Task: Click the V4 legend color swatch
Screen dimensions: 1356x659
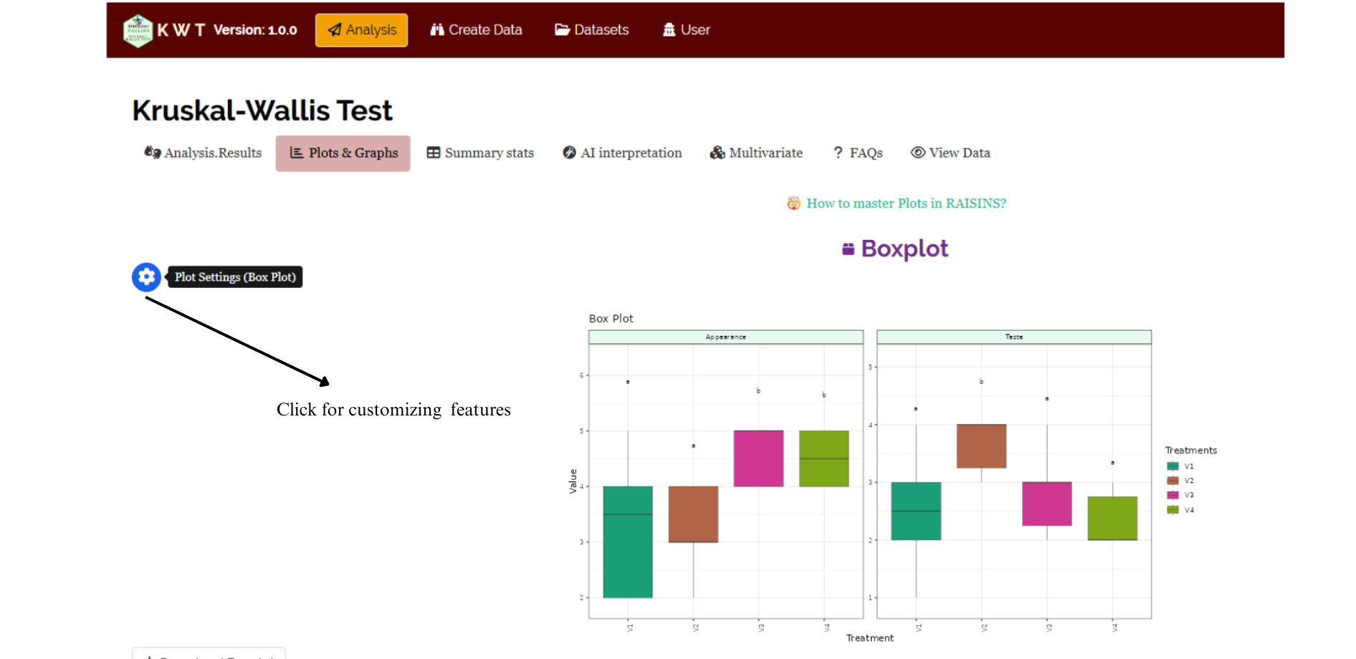Action: click(1173, 510)
